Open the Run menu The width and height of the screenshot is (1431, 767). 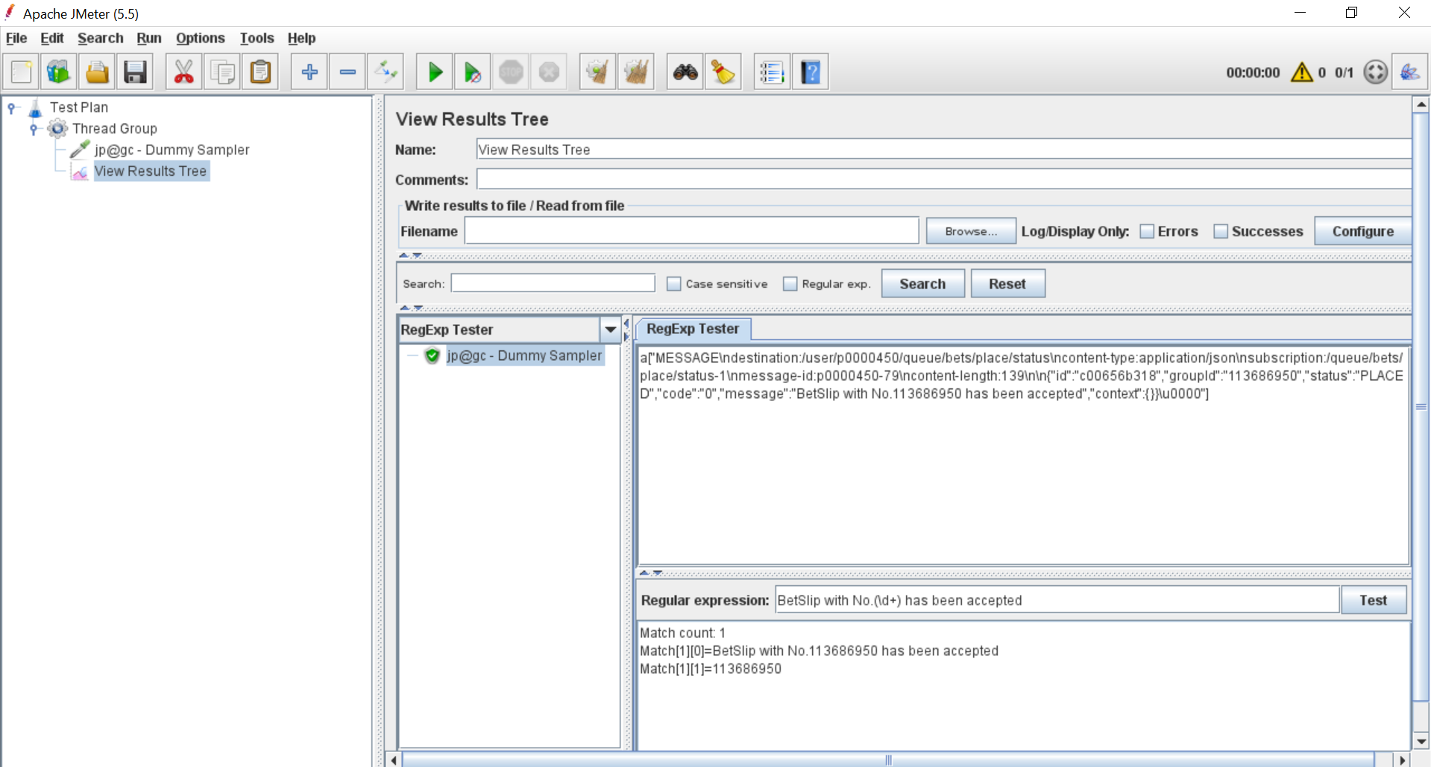(x=149, y=38)
